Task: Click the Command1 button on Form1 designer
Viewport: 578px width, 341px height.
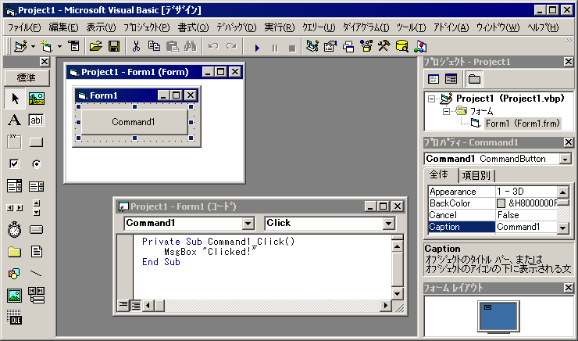Action: pyautogui.click(x=134, y=122)
